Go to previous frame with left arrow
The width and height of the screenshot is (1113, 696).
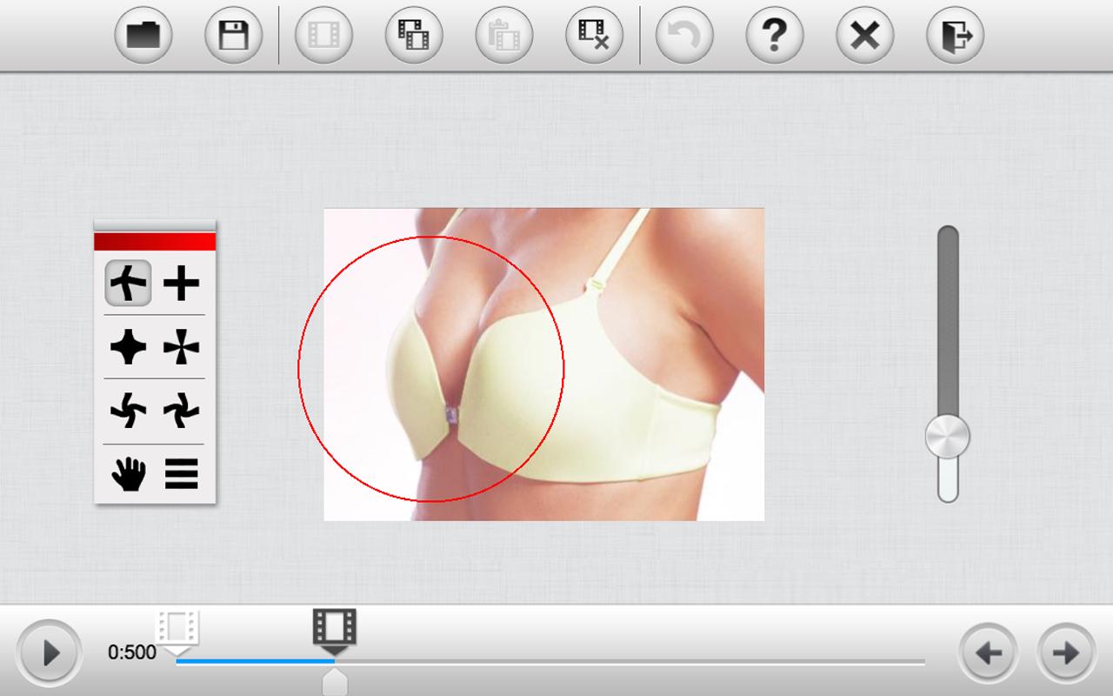pyautogui.click(x=989, y=652)
